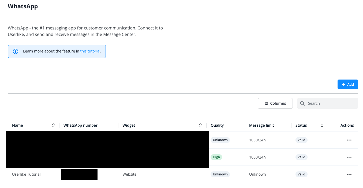Sort table by Name column arrows
This screenshot has height=188, width=363.
point(53,125)
